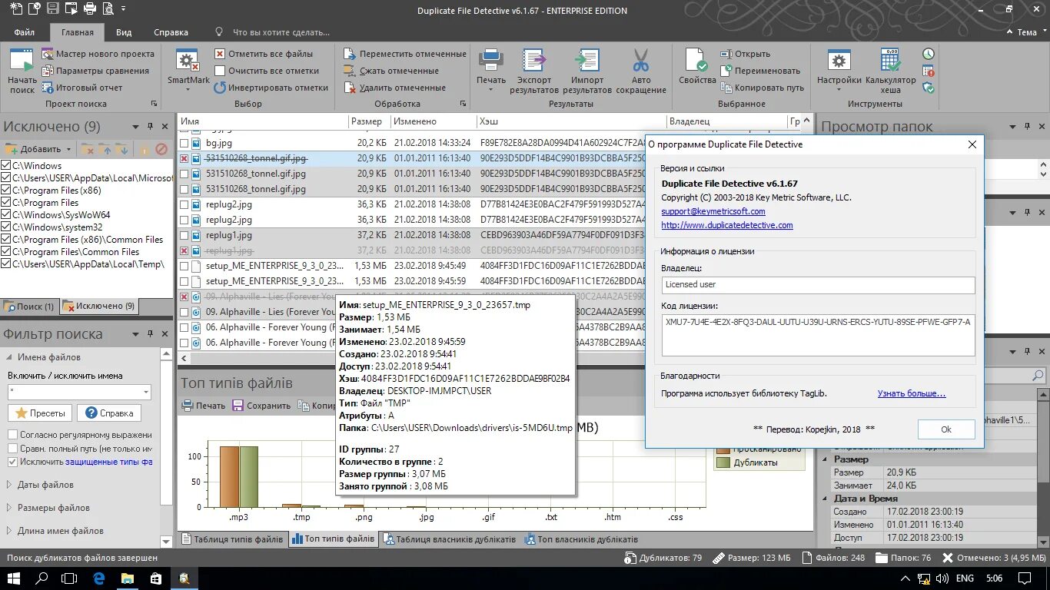Click Экспорт результатов icon
This screenshot has height=590, width=1050.
point(533,61)
